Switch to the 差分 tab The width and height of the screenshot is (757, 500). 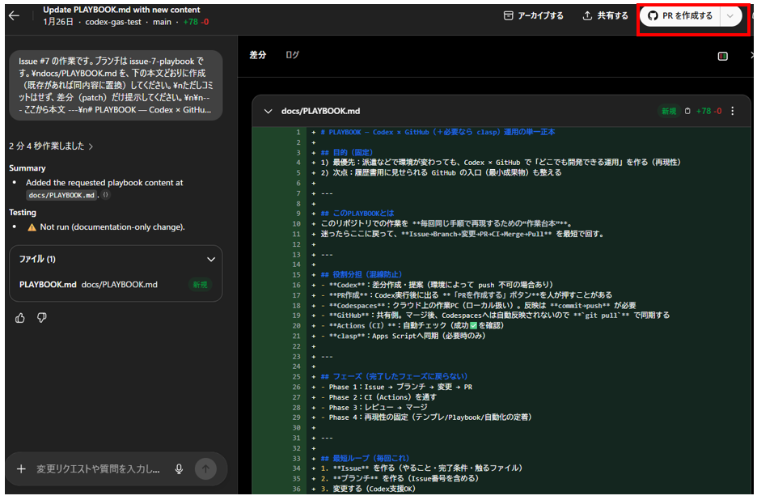258,55
